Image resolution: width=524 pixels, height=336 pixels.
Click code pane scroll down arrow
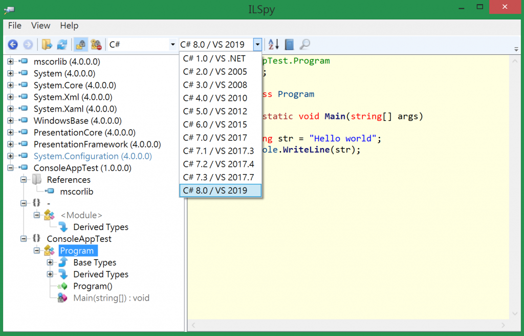tap(515, 314)
